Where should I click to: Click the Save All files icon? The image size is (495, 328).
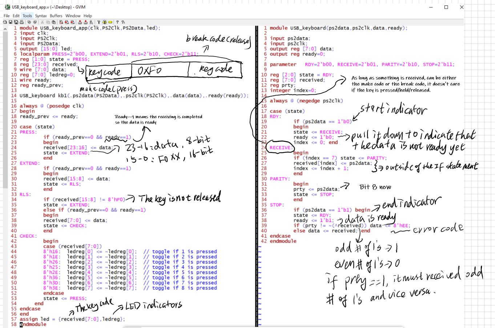point(16,22)
